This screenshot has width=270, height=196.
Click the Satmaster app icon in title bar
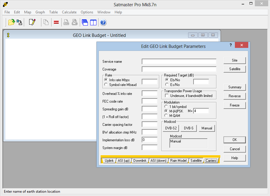(5, 4)
